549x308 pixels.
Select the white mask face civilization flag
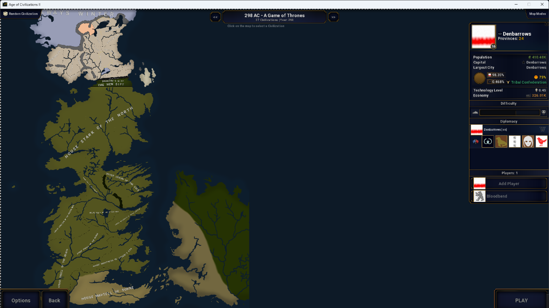[528, 142]
